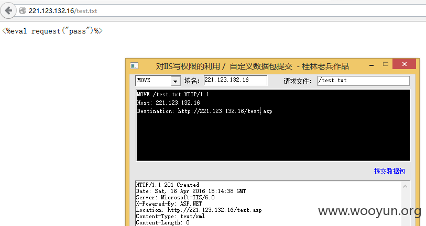
Task: Click 'HTTP/1.1 201 Created' response line
Action: (x=167, y=185)
